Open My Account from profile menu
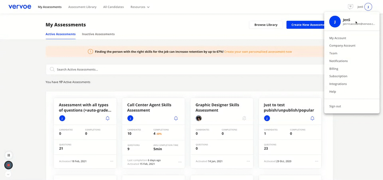Image resolution: width=383 pixels, height=180 pixels. (337, 38)
